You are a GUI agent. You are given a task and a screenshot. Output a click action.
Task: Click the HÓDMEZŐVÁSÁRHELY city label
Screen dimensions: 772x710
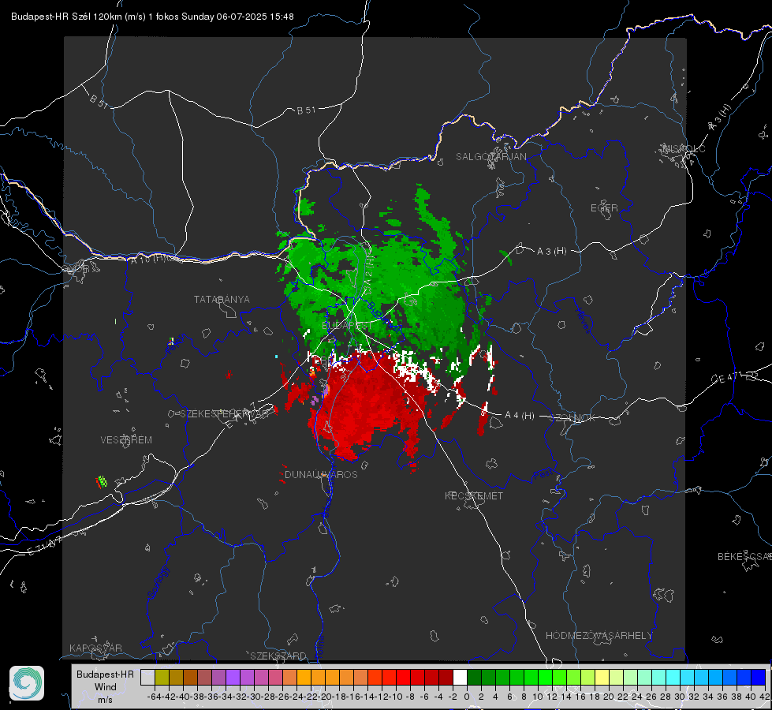point(599,636)
